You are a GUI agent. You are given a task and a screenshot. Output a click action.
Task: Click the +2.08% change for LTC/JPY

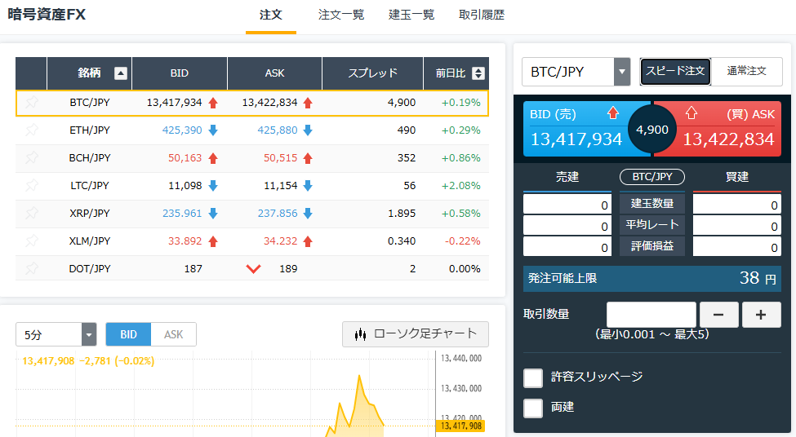[461, 186]
